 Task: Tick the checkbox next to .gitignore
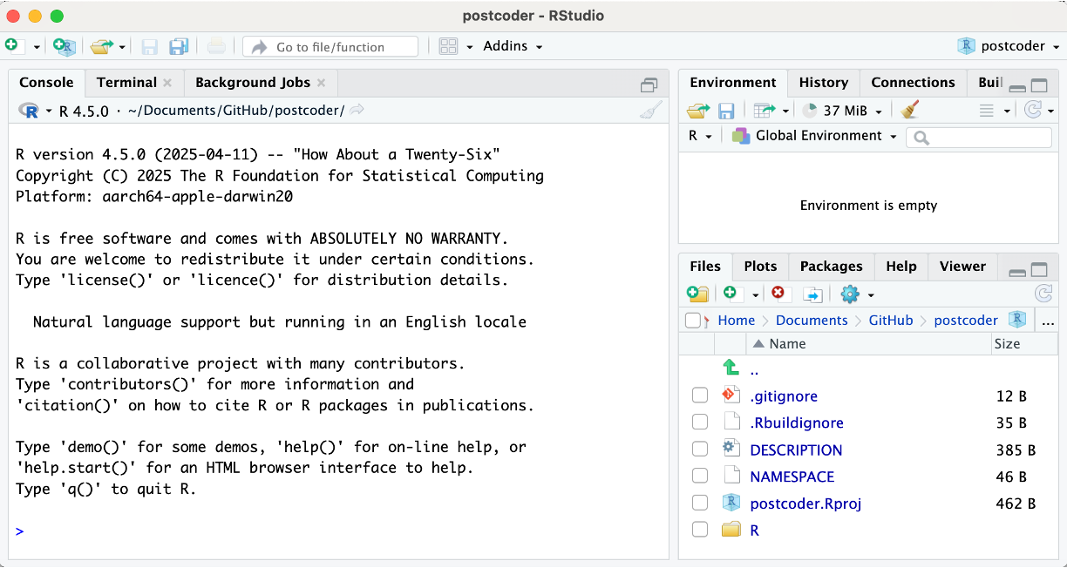700,396
